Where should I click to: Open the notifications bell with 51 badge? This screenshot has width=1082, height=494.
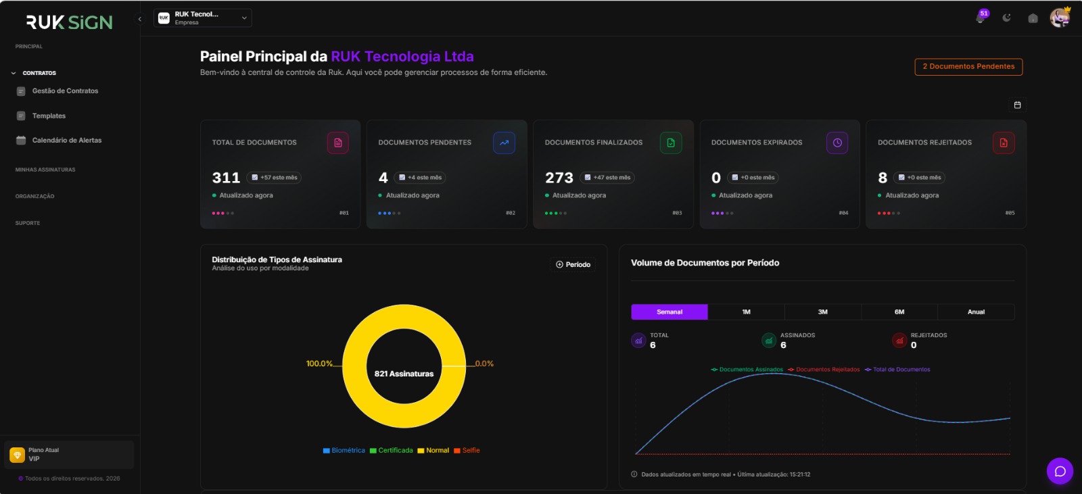(x=981, y=18)
